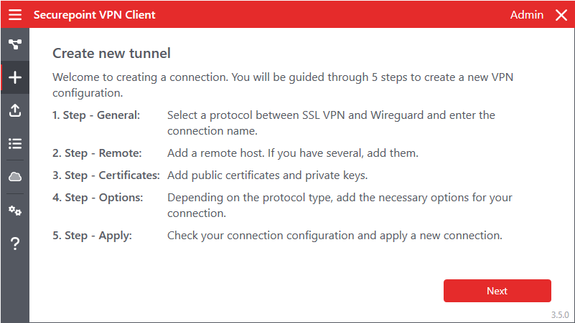
Task: Open help with the question mark icon
Action: pyautogui.click(x=15, y=244)
